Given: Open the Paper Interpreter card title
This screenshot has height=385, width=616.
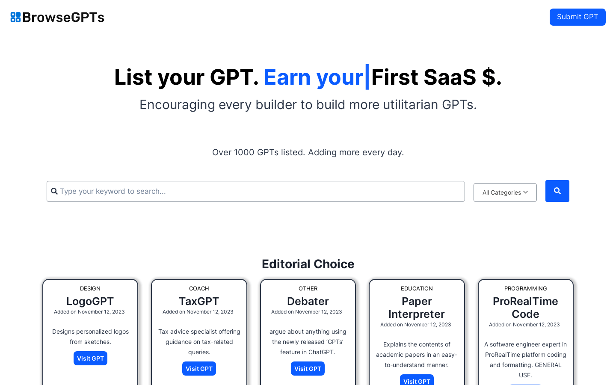Looking at the screenshot, I should pos(417,308).
